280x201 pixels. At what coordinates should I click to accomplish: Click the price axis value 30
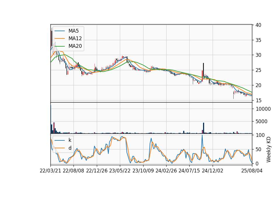click(x=258, y=55)
